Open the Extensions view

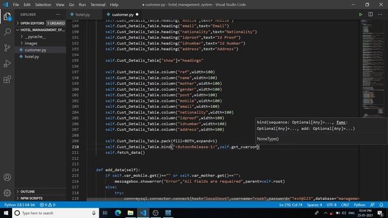click(x=7, y=79)
